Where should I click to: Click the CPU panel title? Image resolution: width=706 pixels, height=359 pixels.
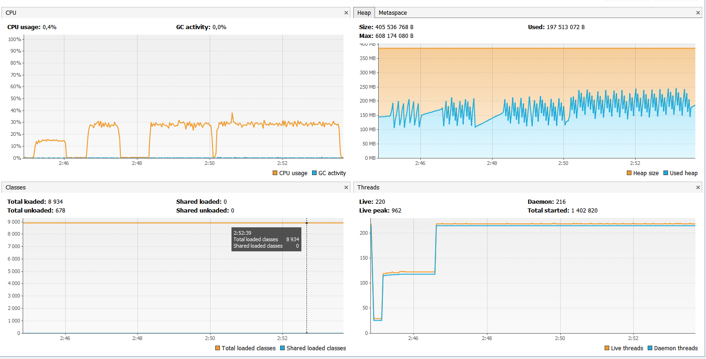(x=11, y=13)
